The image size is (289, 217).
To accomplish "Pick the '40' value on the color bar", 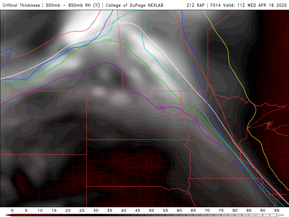I will coord(124,210).
